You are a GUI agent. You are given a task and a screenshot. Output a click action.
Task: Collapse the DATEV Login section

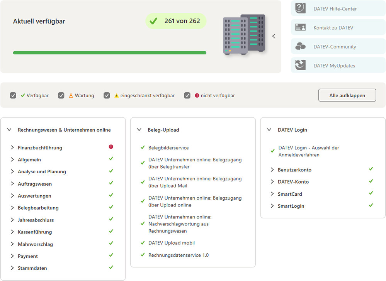269,130
